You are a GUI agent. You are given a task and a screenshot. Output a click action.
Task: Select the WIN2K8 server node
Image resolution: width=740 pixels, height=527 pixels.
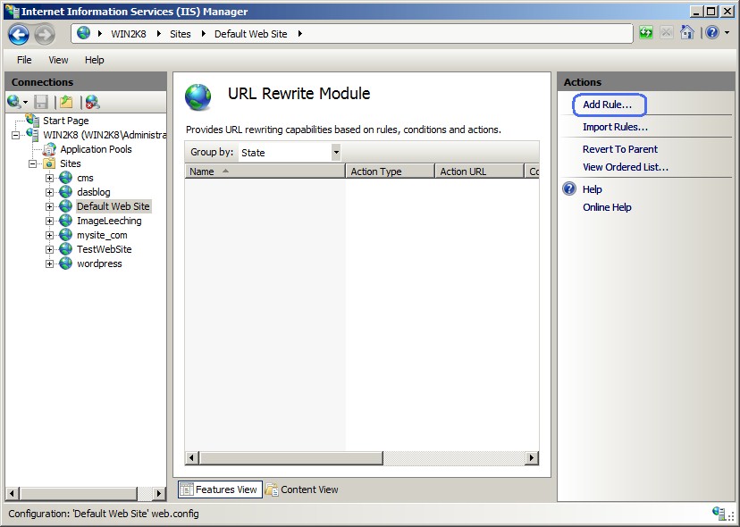(105, 135)
